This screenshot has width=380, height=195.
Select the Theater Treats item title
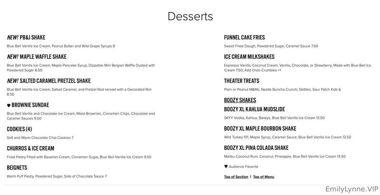[242, 81]
